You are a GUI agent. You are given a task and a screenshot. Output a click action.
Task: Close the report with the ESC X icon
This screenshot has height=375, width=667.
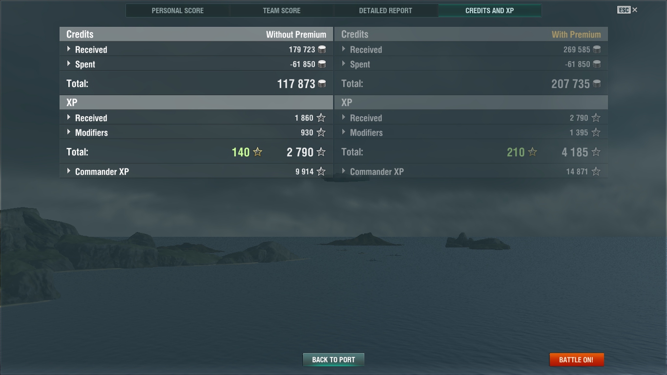(x=627, y=10)
